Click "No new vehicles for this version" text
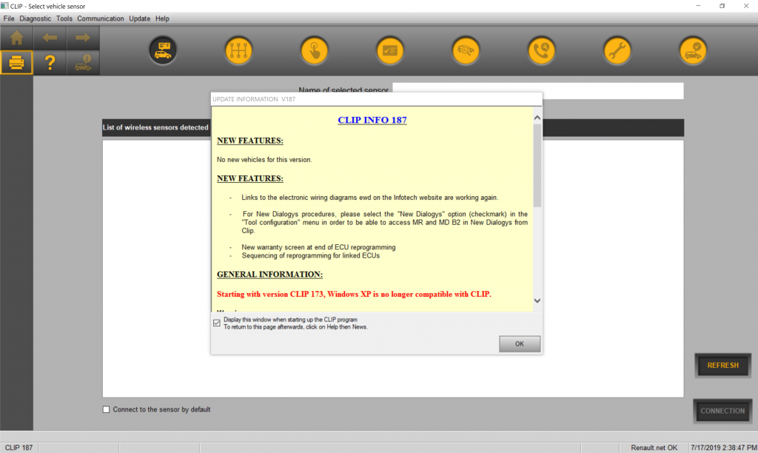Viewport: 758px width, 453px height. pos(264,160)
